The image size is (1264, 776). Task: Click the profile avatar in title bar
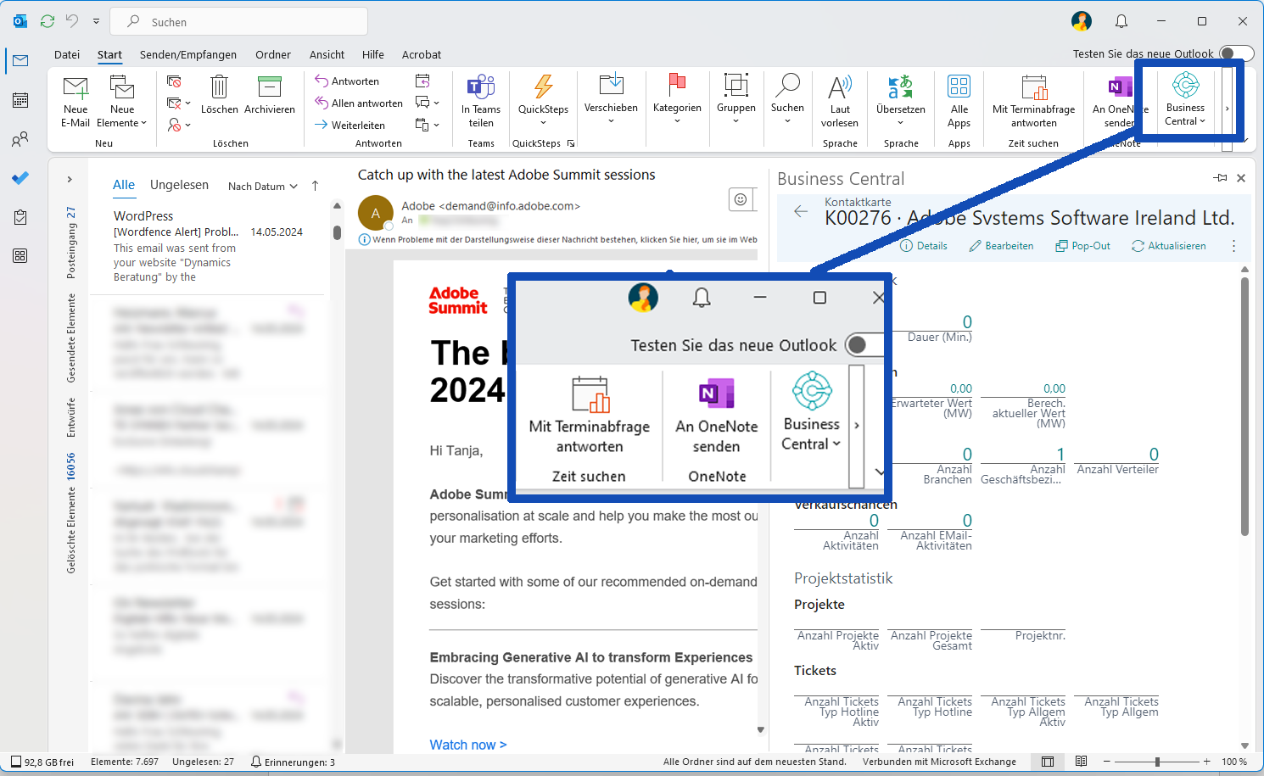coord(1082,21)
